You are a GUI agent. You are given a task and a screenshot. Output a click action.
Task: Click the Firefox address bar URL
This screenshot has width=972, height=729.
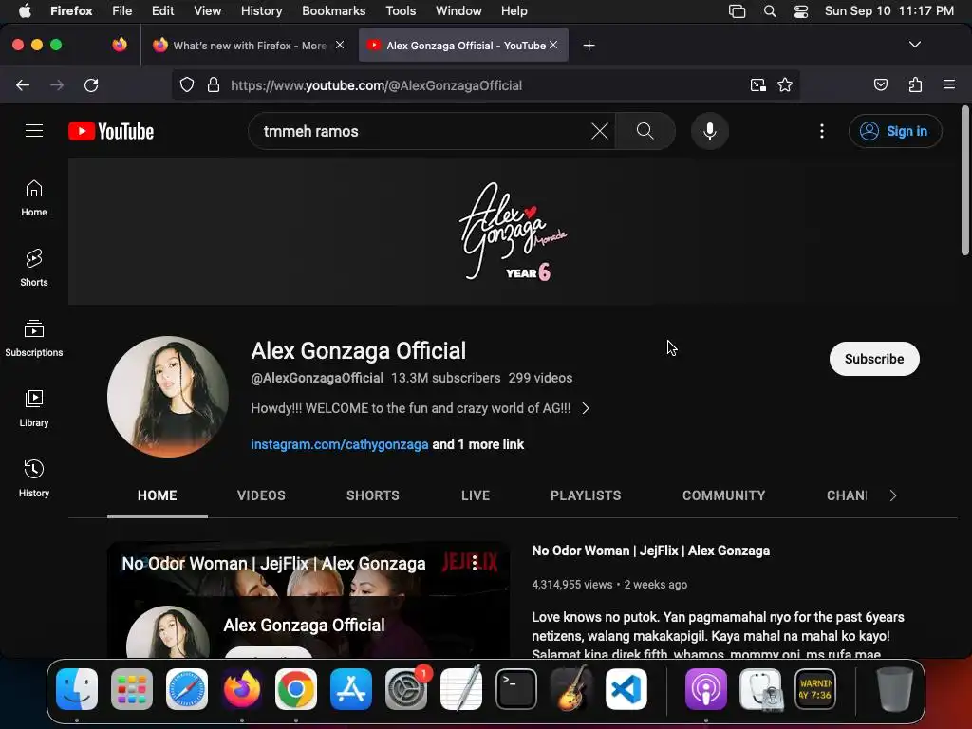tap(376, 85)
